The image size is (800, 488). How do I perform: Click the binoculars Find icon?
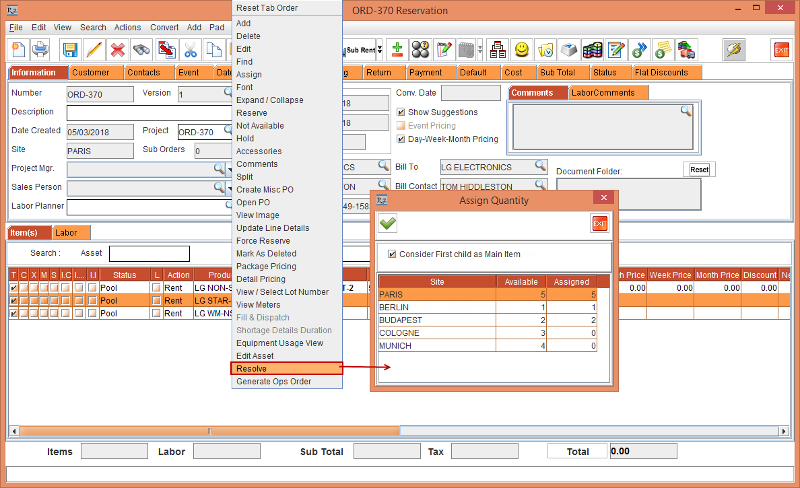coord(141,50)
